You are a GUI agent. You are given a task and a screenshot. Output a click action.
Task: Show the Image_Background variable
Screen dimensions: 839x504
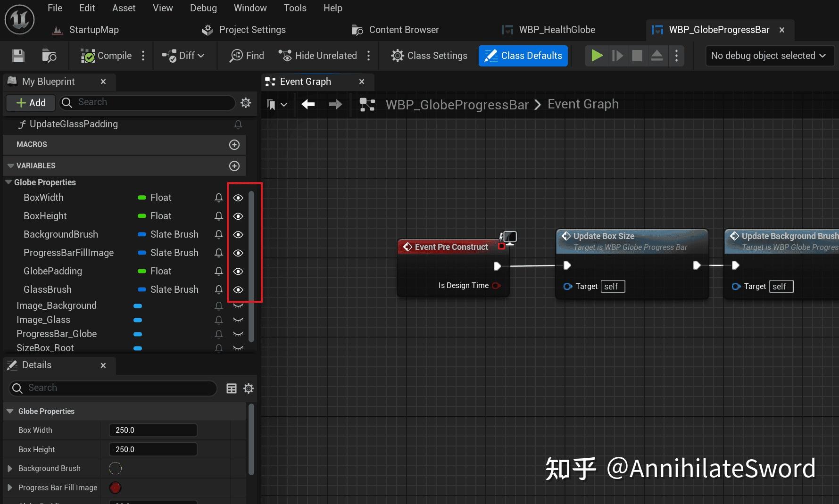point(238,306)
